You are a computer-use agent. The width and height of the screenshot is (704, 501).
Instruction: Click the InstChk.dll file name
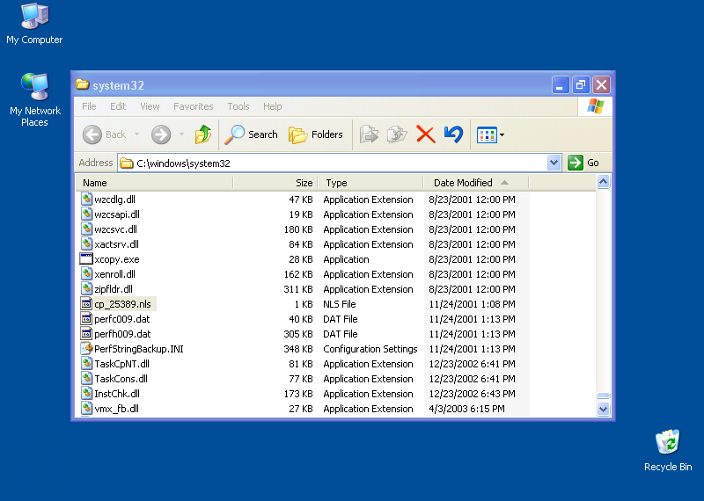click(x=117, y=394)
